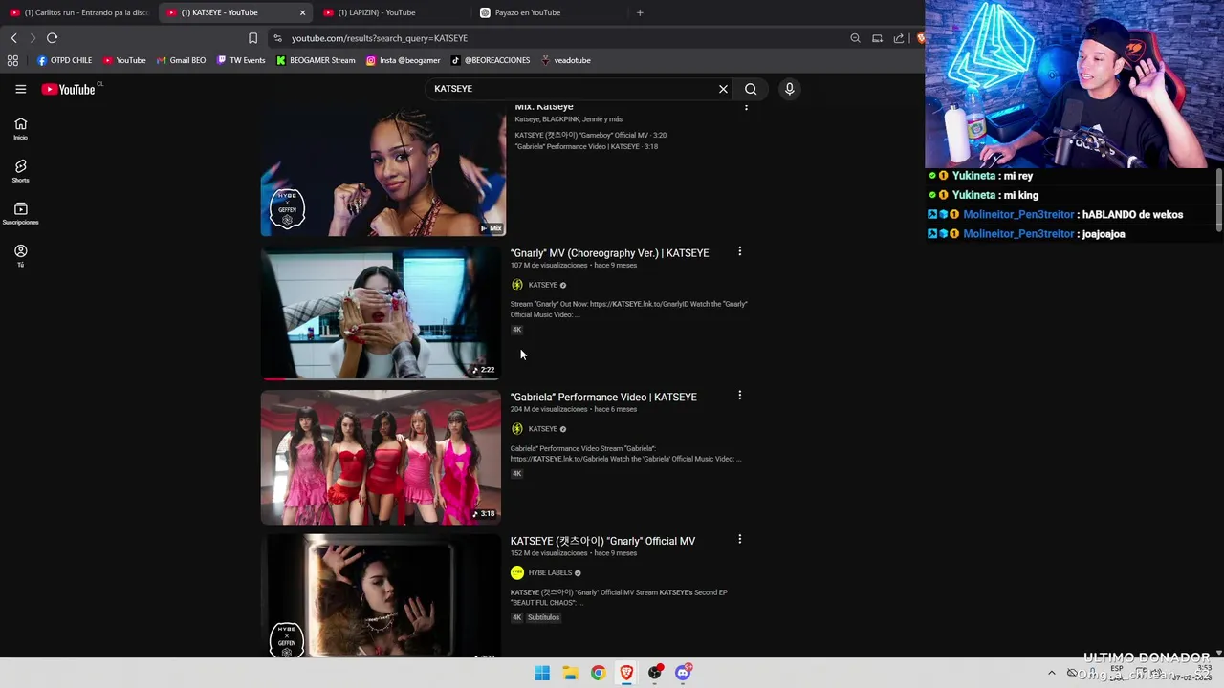Visit the KATSEYE channel under the Gnarly Choreography video
The image size is (1224, 688).
tap(542, 285)
